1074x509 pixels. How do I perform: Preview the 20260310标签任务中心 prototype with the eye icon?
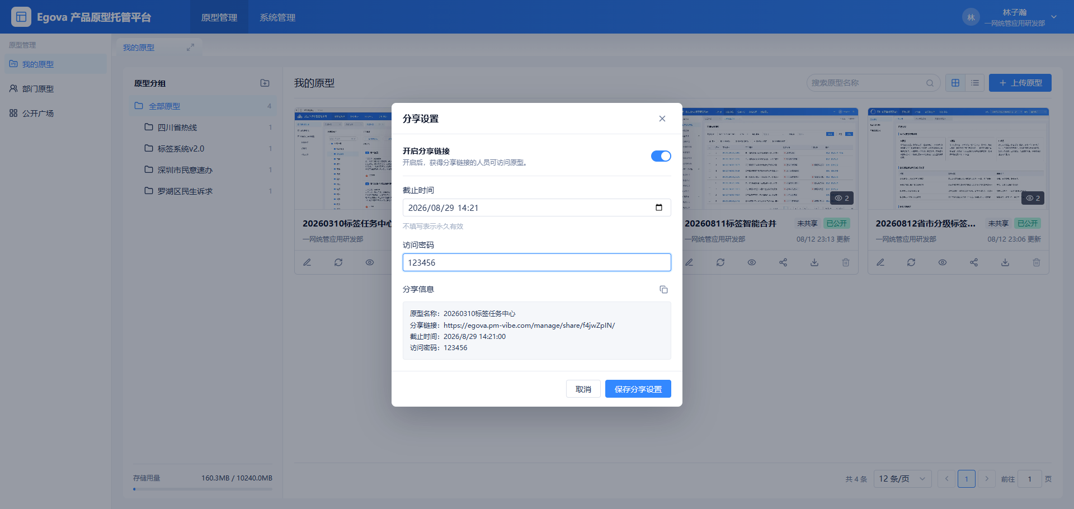(x=370, y=262)
